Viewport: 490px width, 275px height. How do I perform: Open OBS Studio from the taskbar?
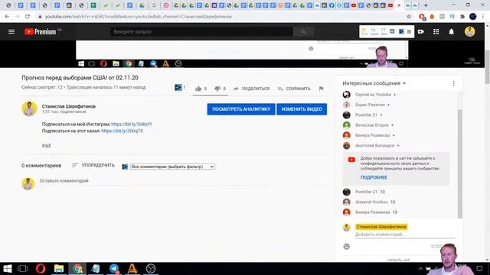(x=151, y=268)
